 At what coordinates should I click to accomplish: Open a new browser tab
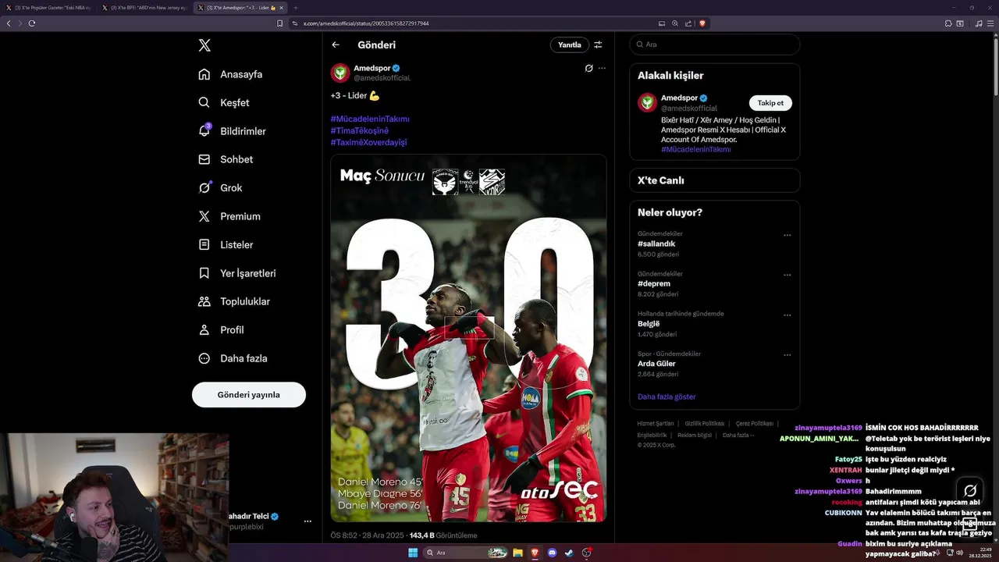[295, 8]
